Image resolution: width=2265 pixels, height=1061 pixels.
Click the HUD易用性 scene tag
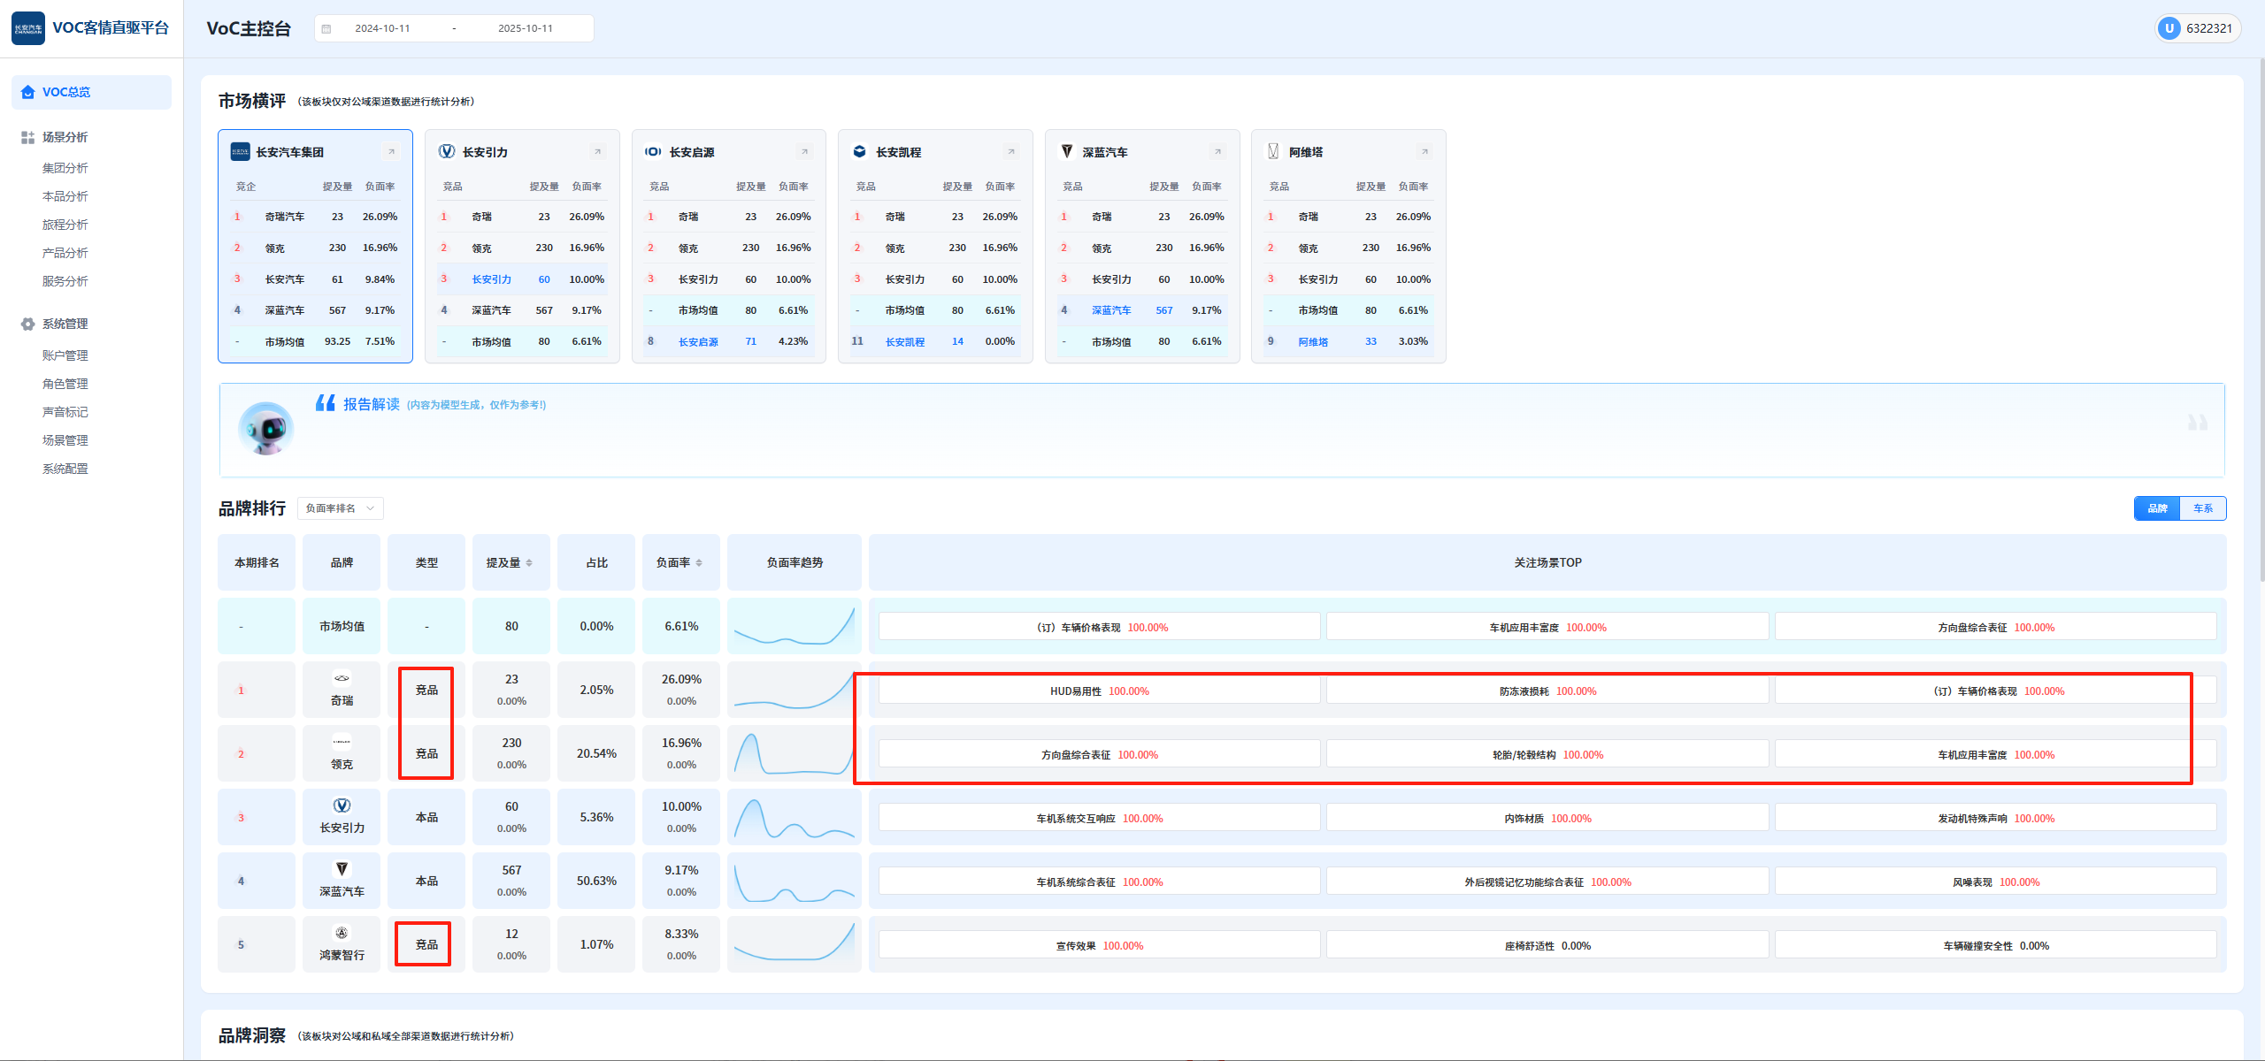pyautogui.click(x=1099, y=691)
